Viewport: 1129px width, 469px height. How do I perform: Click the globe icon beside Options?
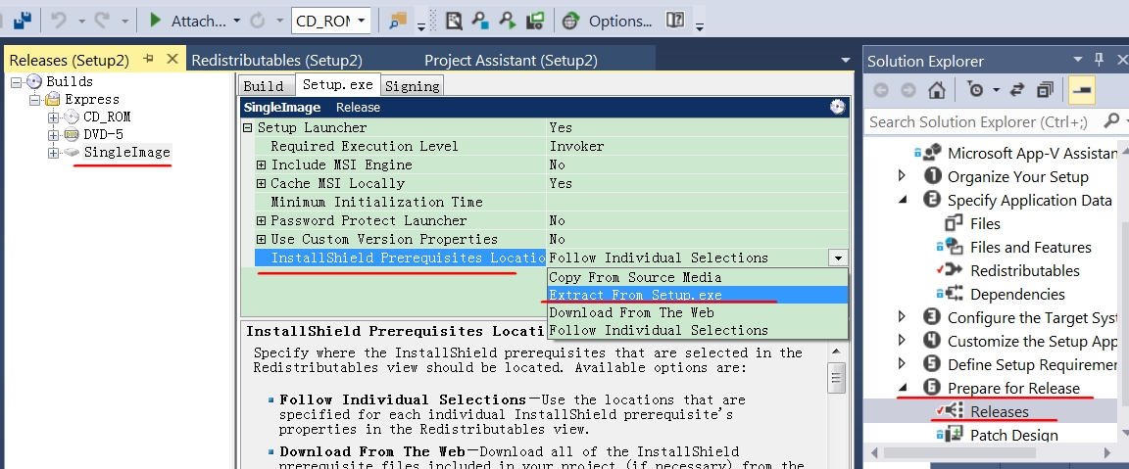pos(571,21)
